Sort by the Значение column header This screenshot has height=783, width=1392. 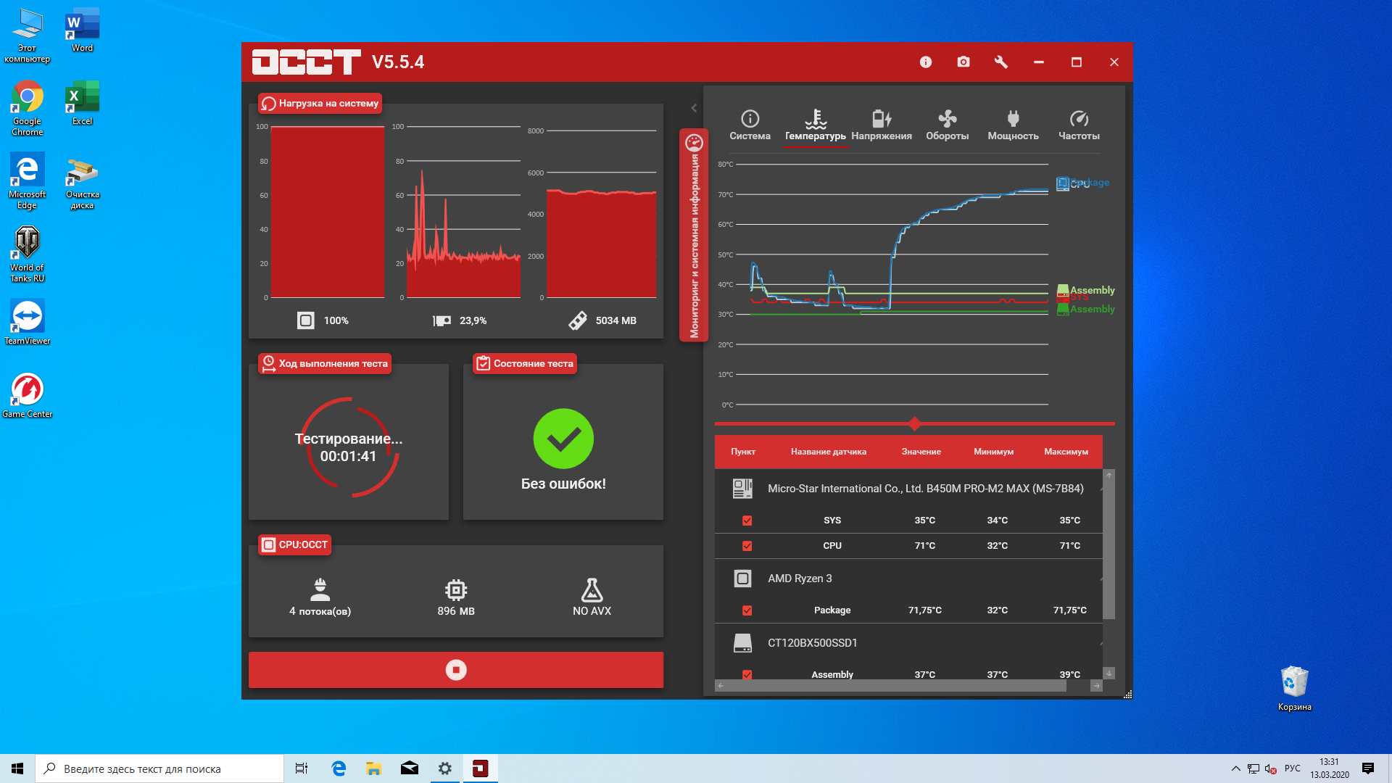921,452
